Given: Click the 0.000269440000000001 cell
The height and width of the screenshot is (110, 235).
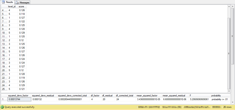Looking at the screenshot, I should coord(73,99).
